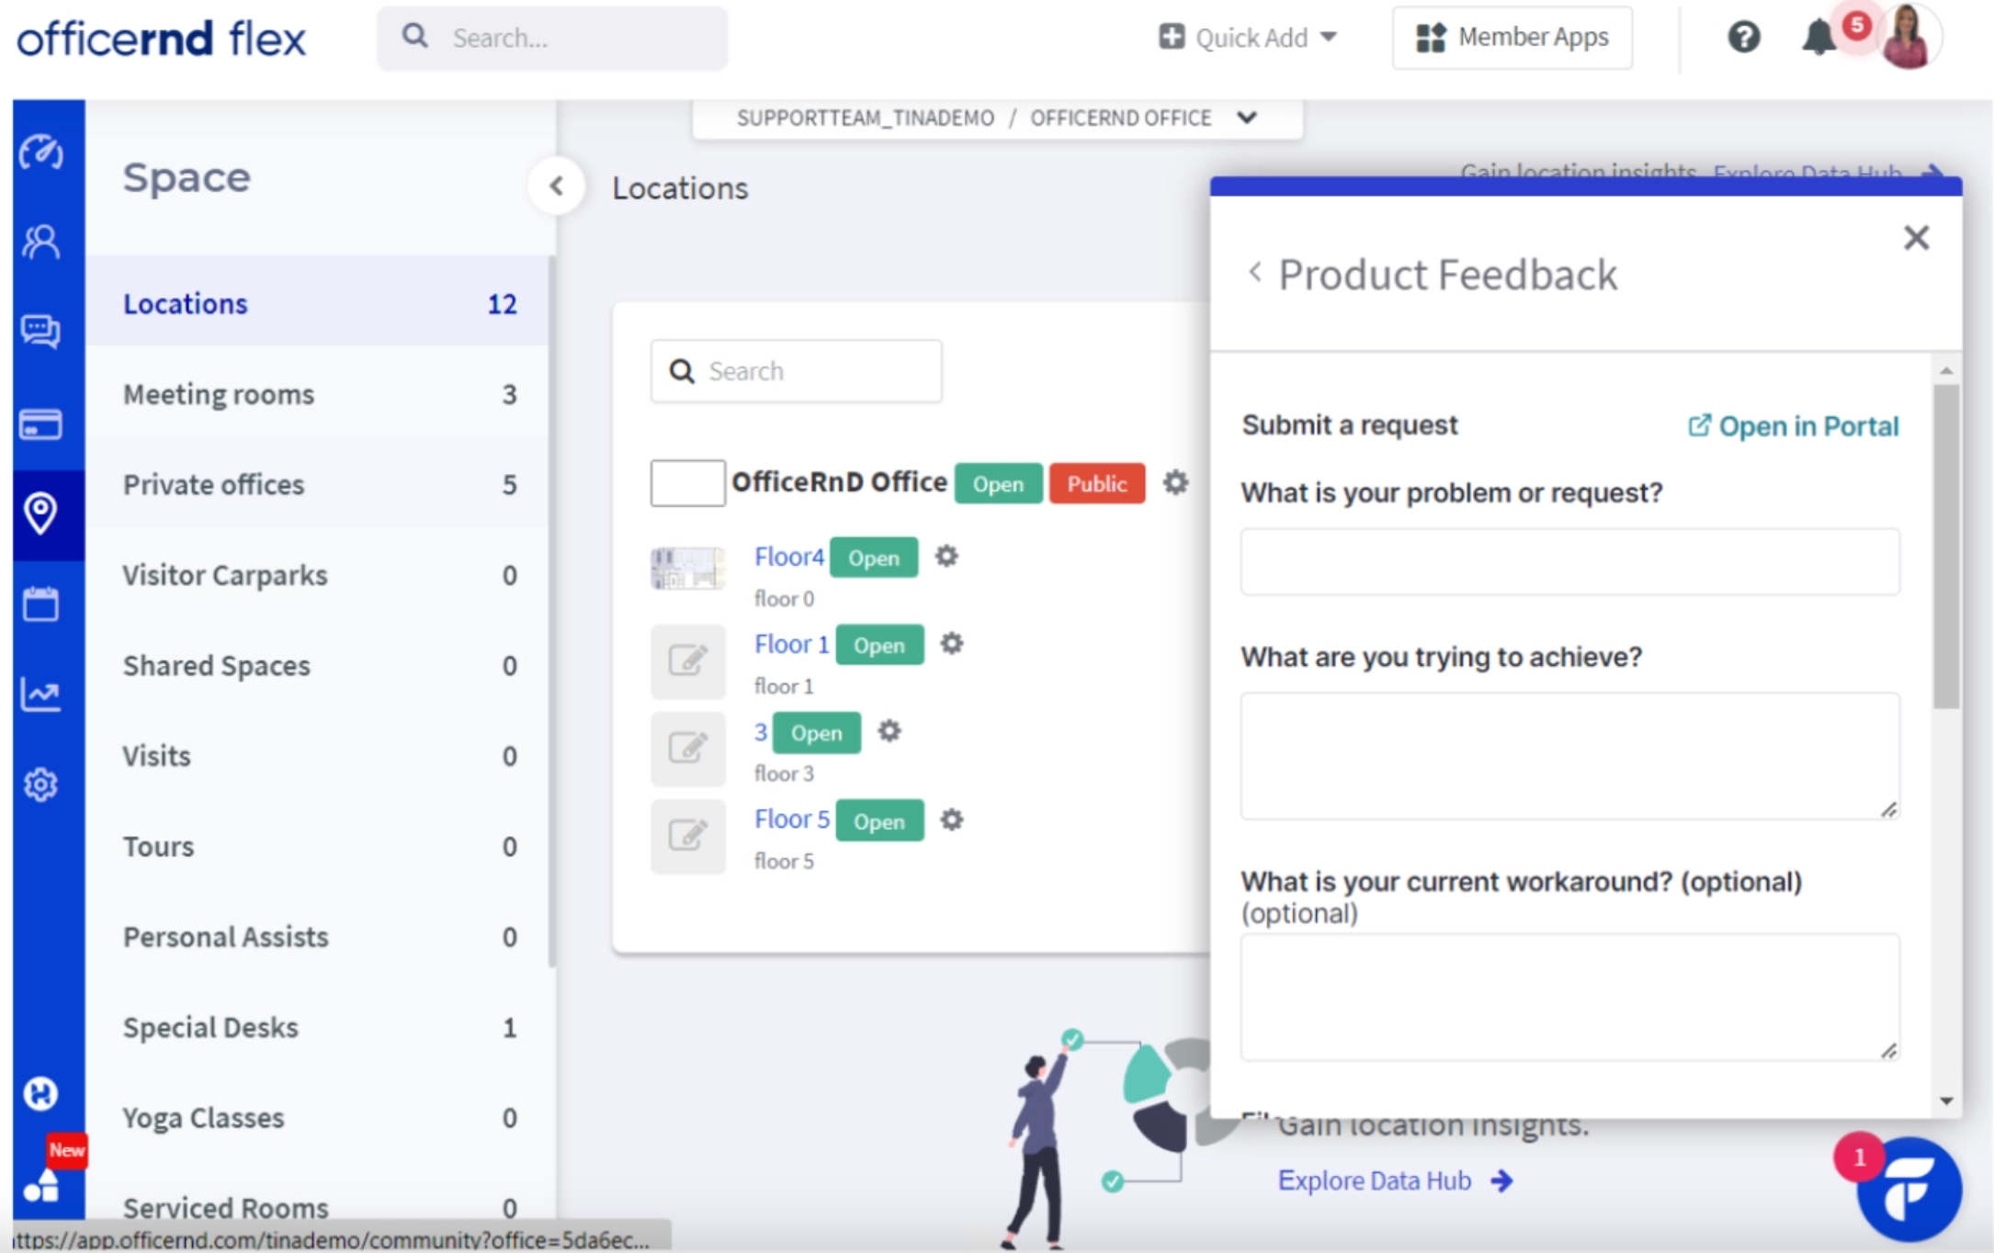Focus the trying to achieve text area
The image size is (1994, 1253).
[1570, 756]
